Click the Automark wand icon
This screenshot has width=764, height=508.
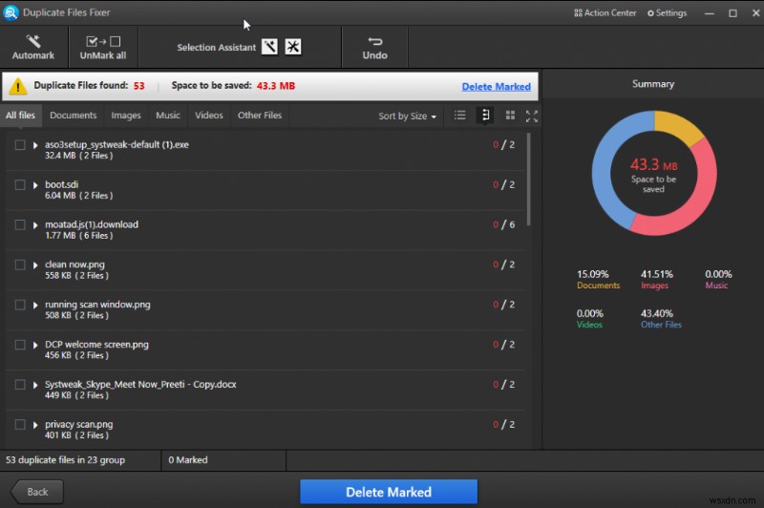33,41
